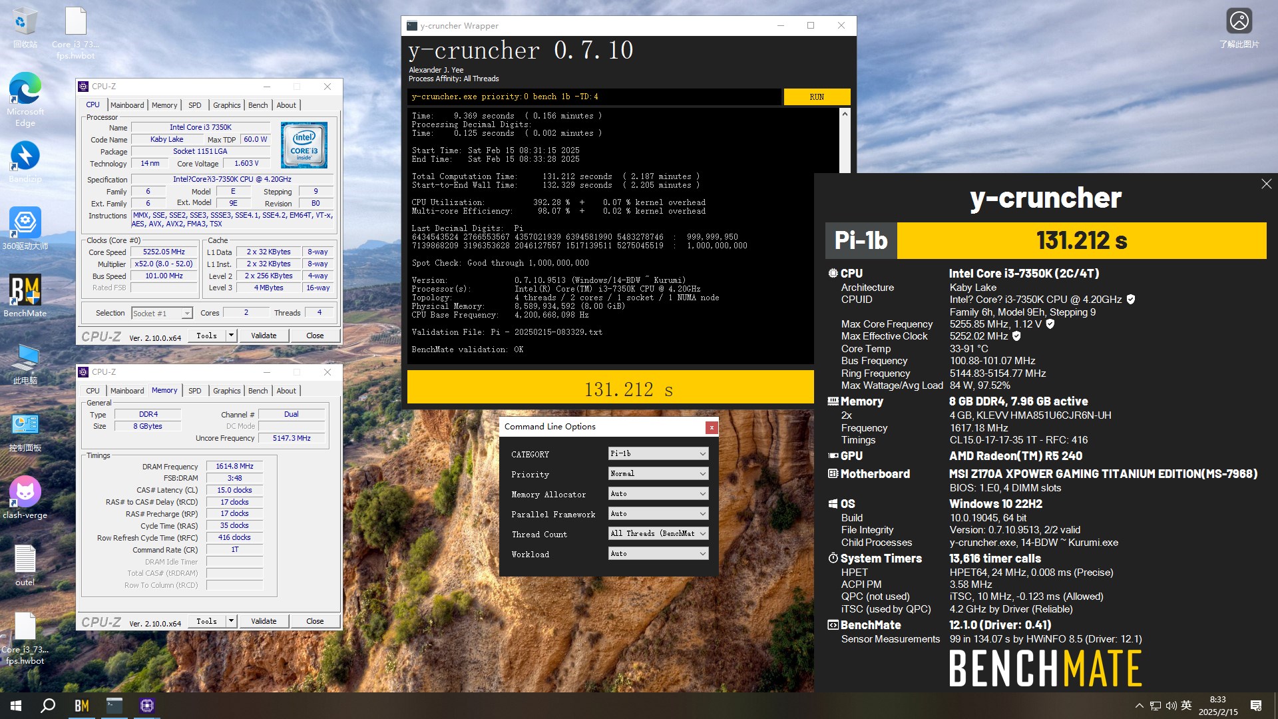The image size is (1278, 719).
Task: Click Tools button in upper CPU-Z window
Action: coord(206,336)
